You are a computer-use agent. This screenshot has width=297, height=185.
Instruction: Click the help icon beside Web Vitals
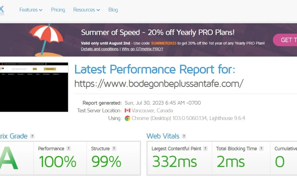tap(184, 136)
